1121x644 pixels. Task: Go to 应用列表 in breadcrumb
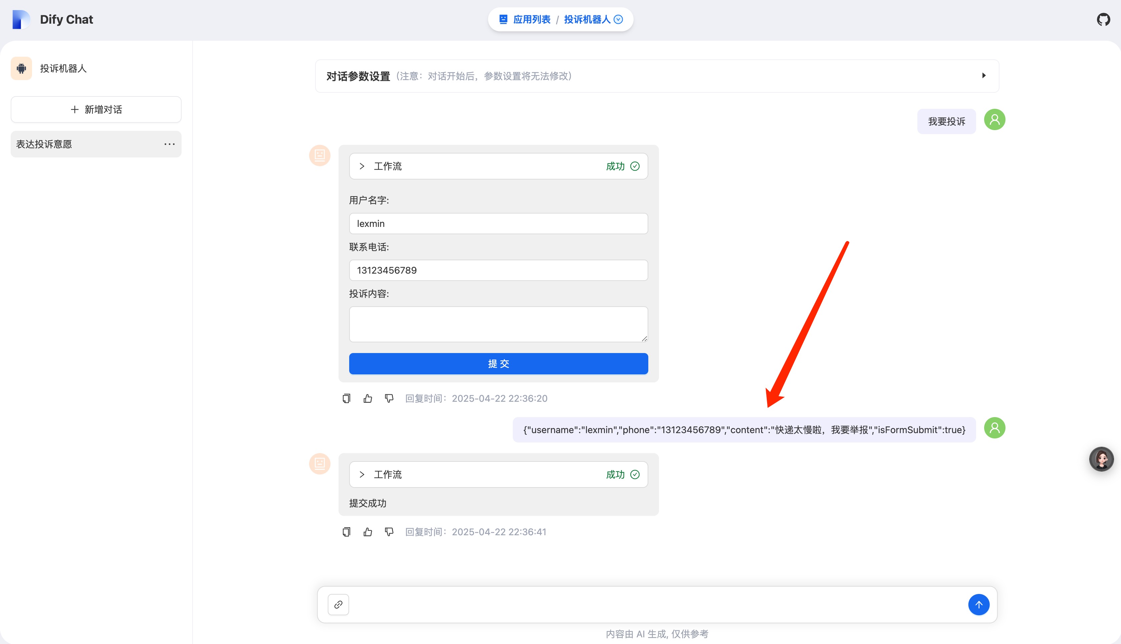click(x=531, y=19)
